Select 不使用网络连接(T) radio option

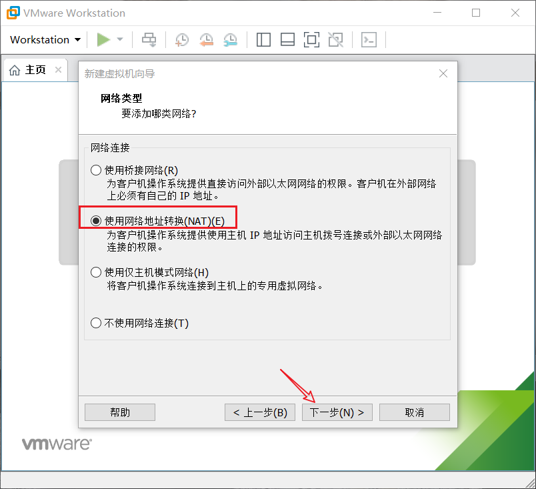pyautogui.click(x=139, y=323)
